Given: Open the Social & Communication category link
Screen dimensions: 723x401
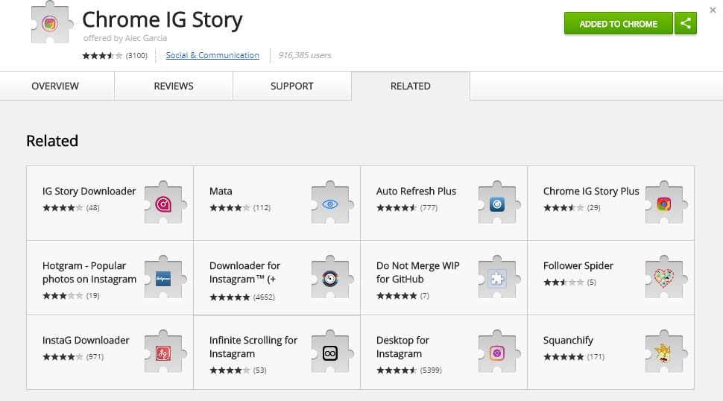Looking at the screenshot, I should (212, 55).
